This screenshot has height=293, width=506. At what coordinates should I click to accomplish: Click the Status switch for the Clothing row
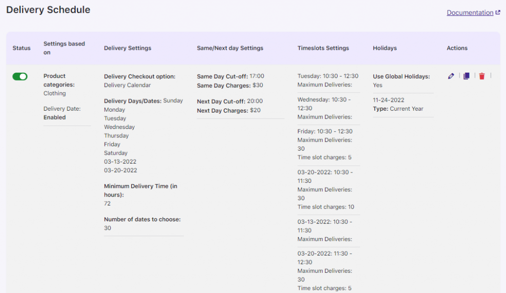coord(20,77)
